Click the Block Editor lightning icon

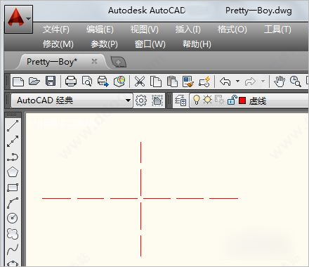204,82
